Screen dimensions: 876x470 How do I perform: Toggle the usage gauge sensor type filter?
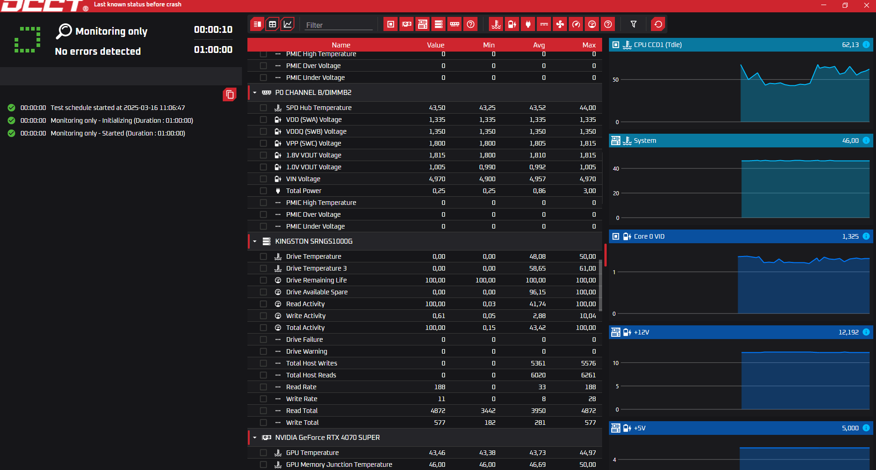(x=592, y=24)
